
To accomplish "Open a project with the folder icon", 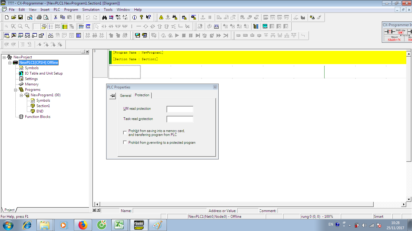I will click(14, 17).
